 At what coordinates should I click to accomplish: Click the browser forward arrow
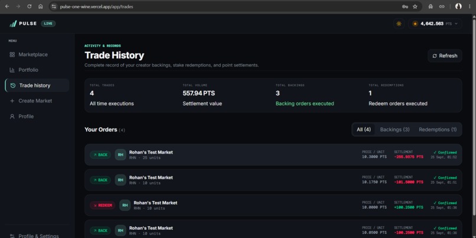(18, 6)
